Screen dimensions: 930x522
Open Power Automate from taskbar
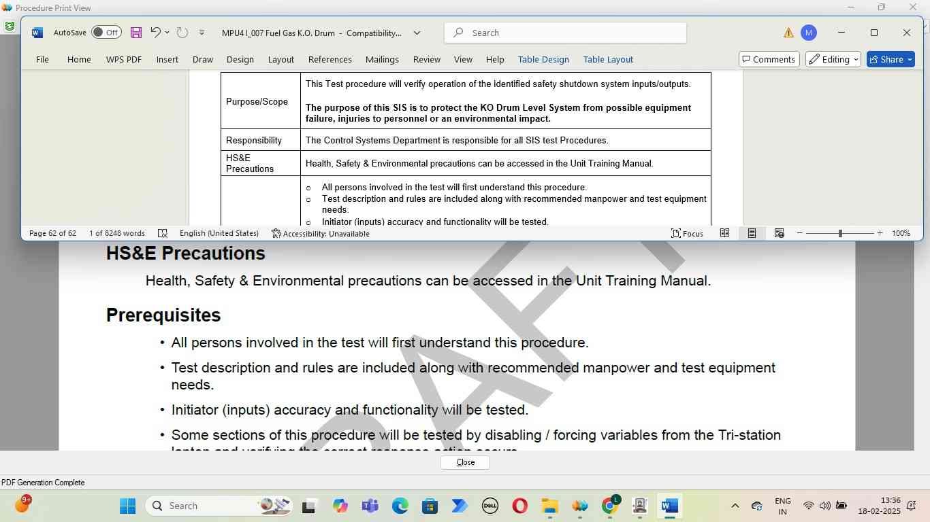tap(460, 506)
